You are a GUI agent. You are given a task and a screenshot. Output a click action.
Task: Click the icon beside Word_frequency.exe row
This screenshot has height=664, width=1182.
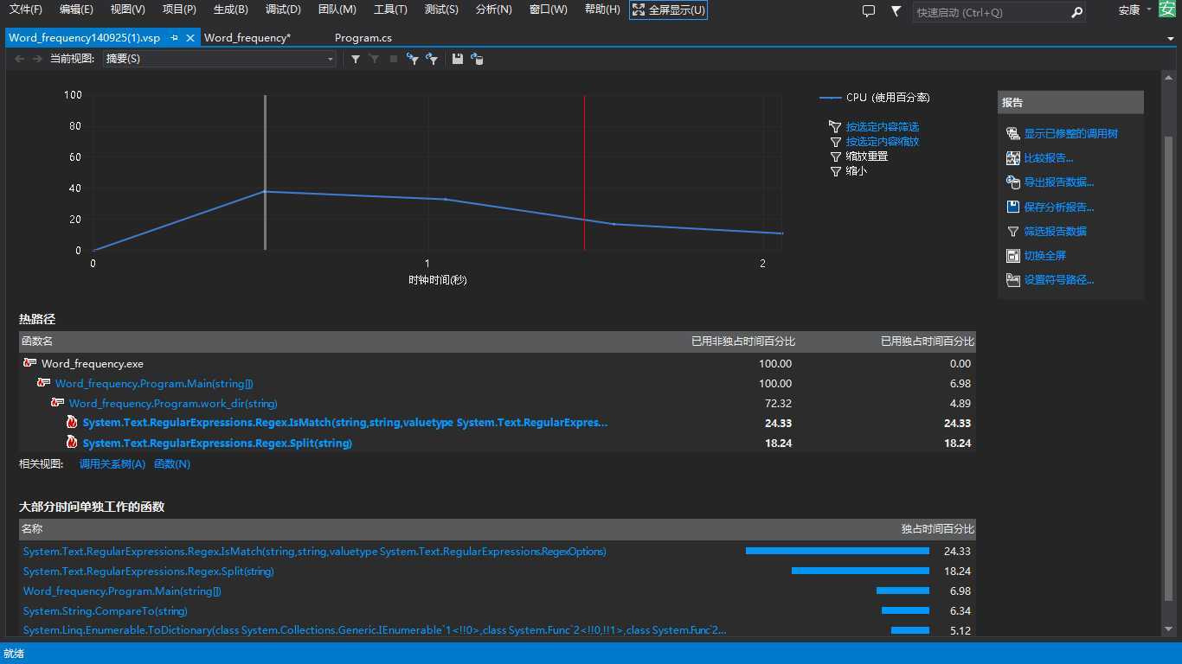(30, 363)
